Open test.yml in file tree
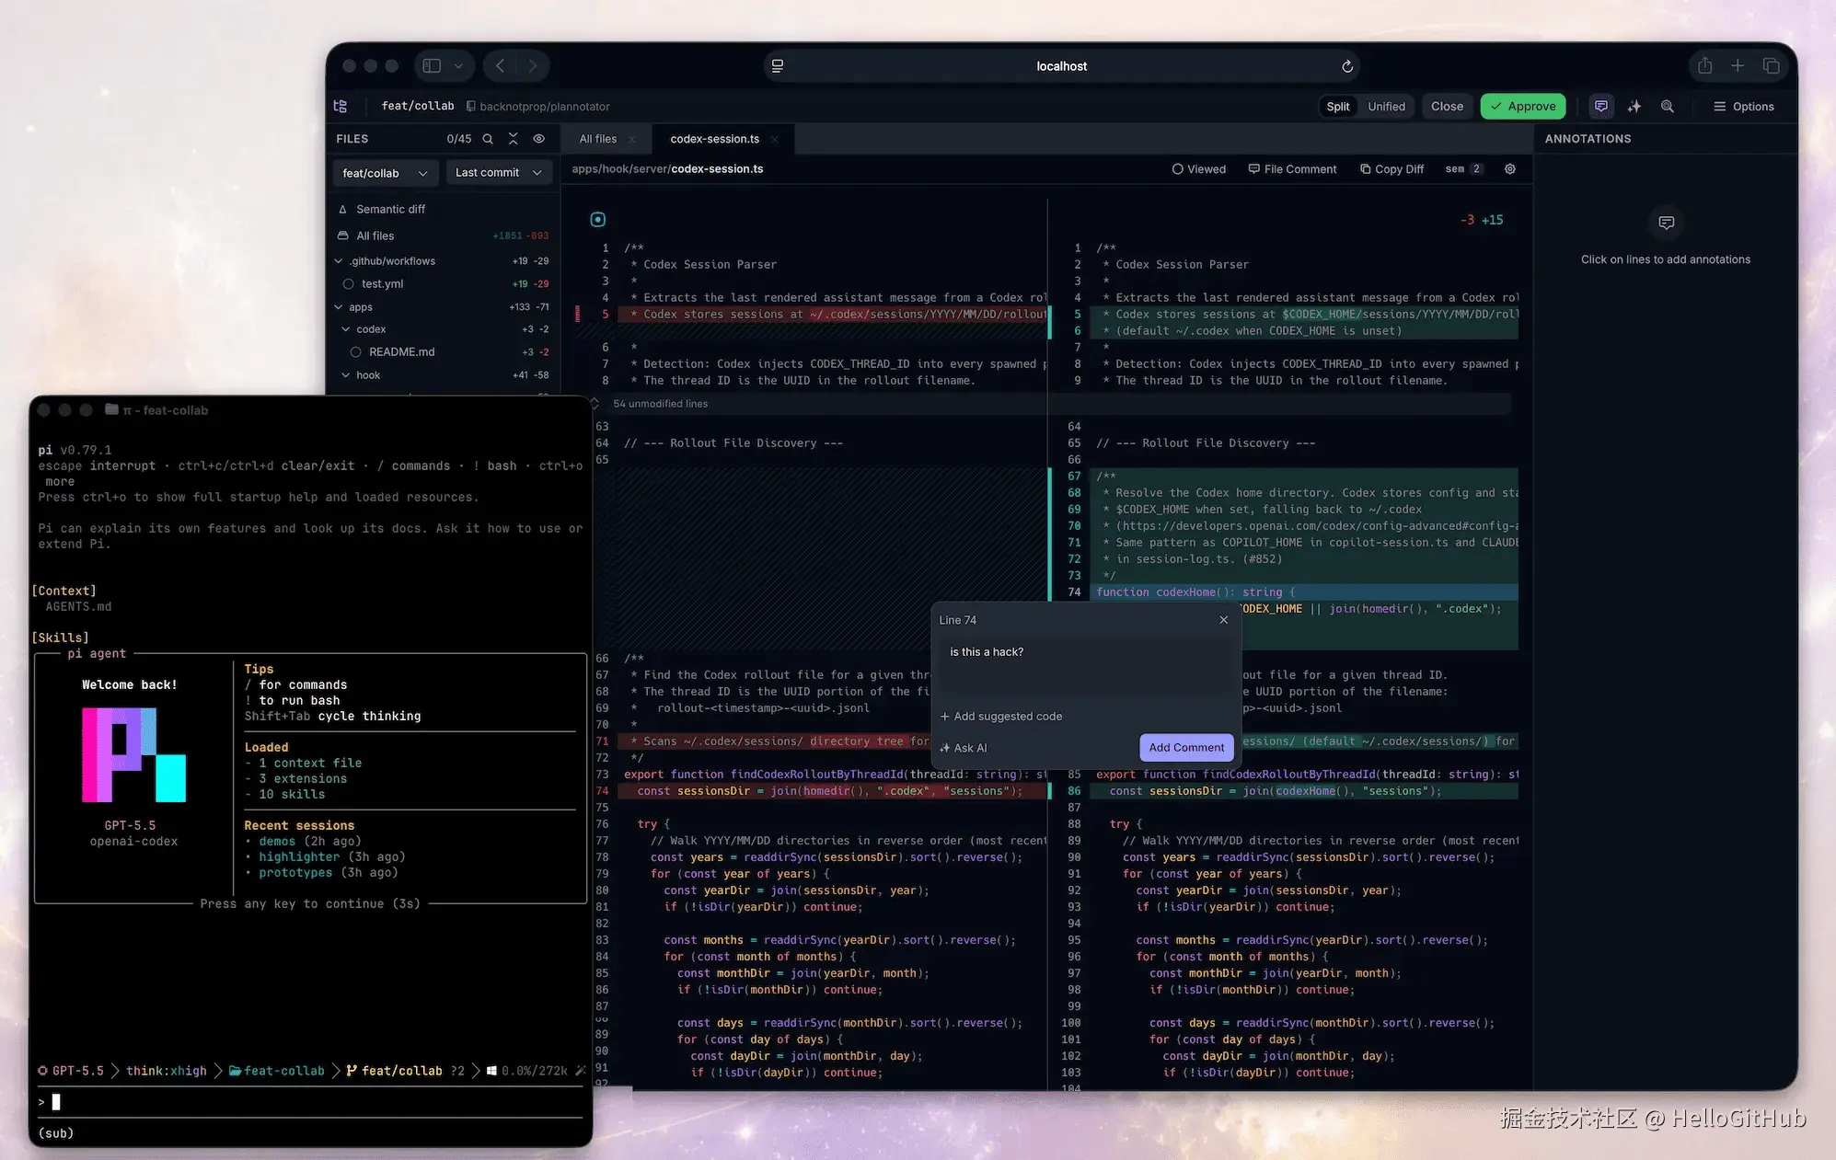 tap(382, 284)
